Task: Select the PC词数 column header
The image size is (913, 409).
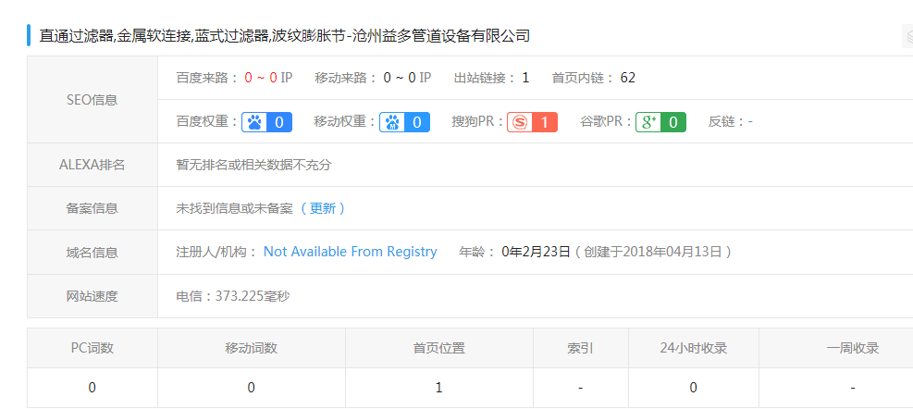Action: click(x=93, y=348)
